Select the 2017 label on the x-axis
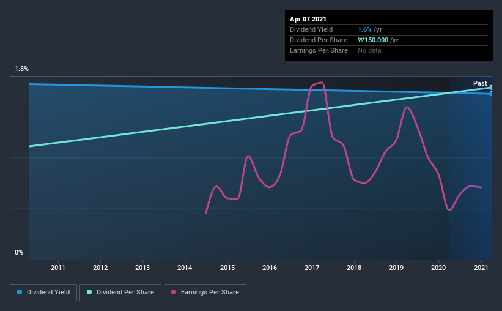The width and height of the screenshot is (502, 311). pyautogui.click(x=312, y=268)
